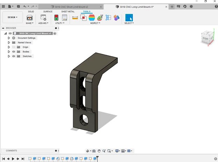Show the hidden Origin folder
This screenshot has width=218, height=162.
tap(14, 47)
